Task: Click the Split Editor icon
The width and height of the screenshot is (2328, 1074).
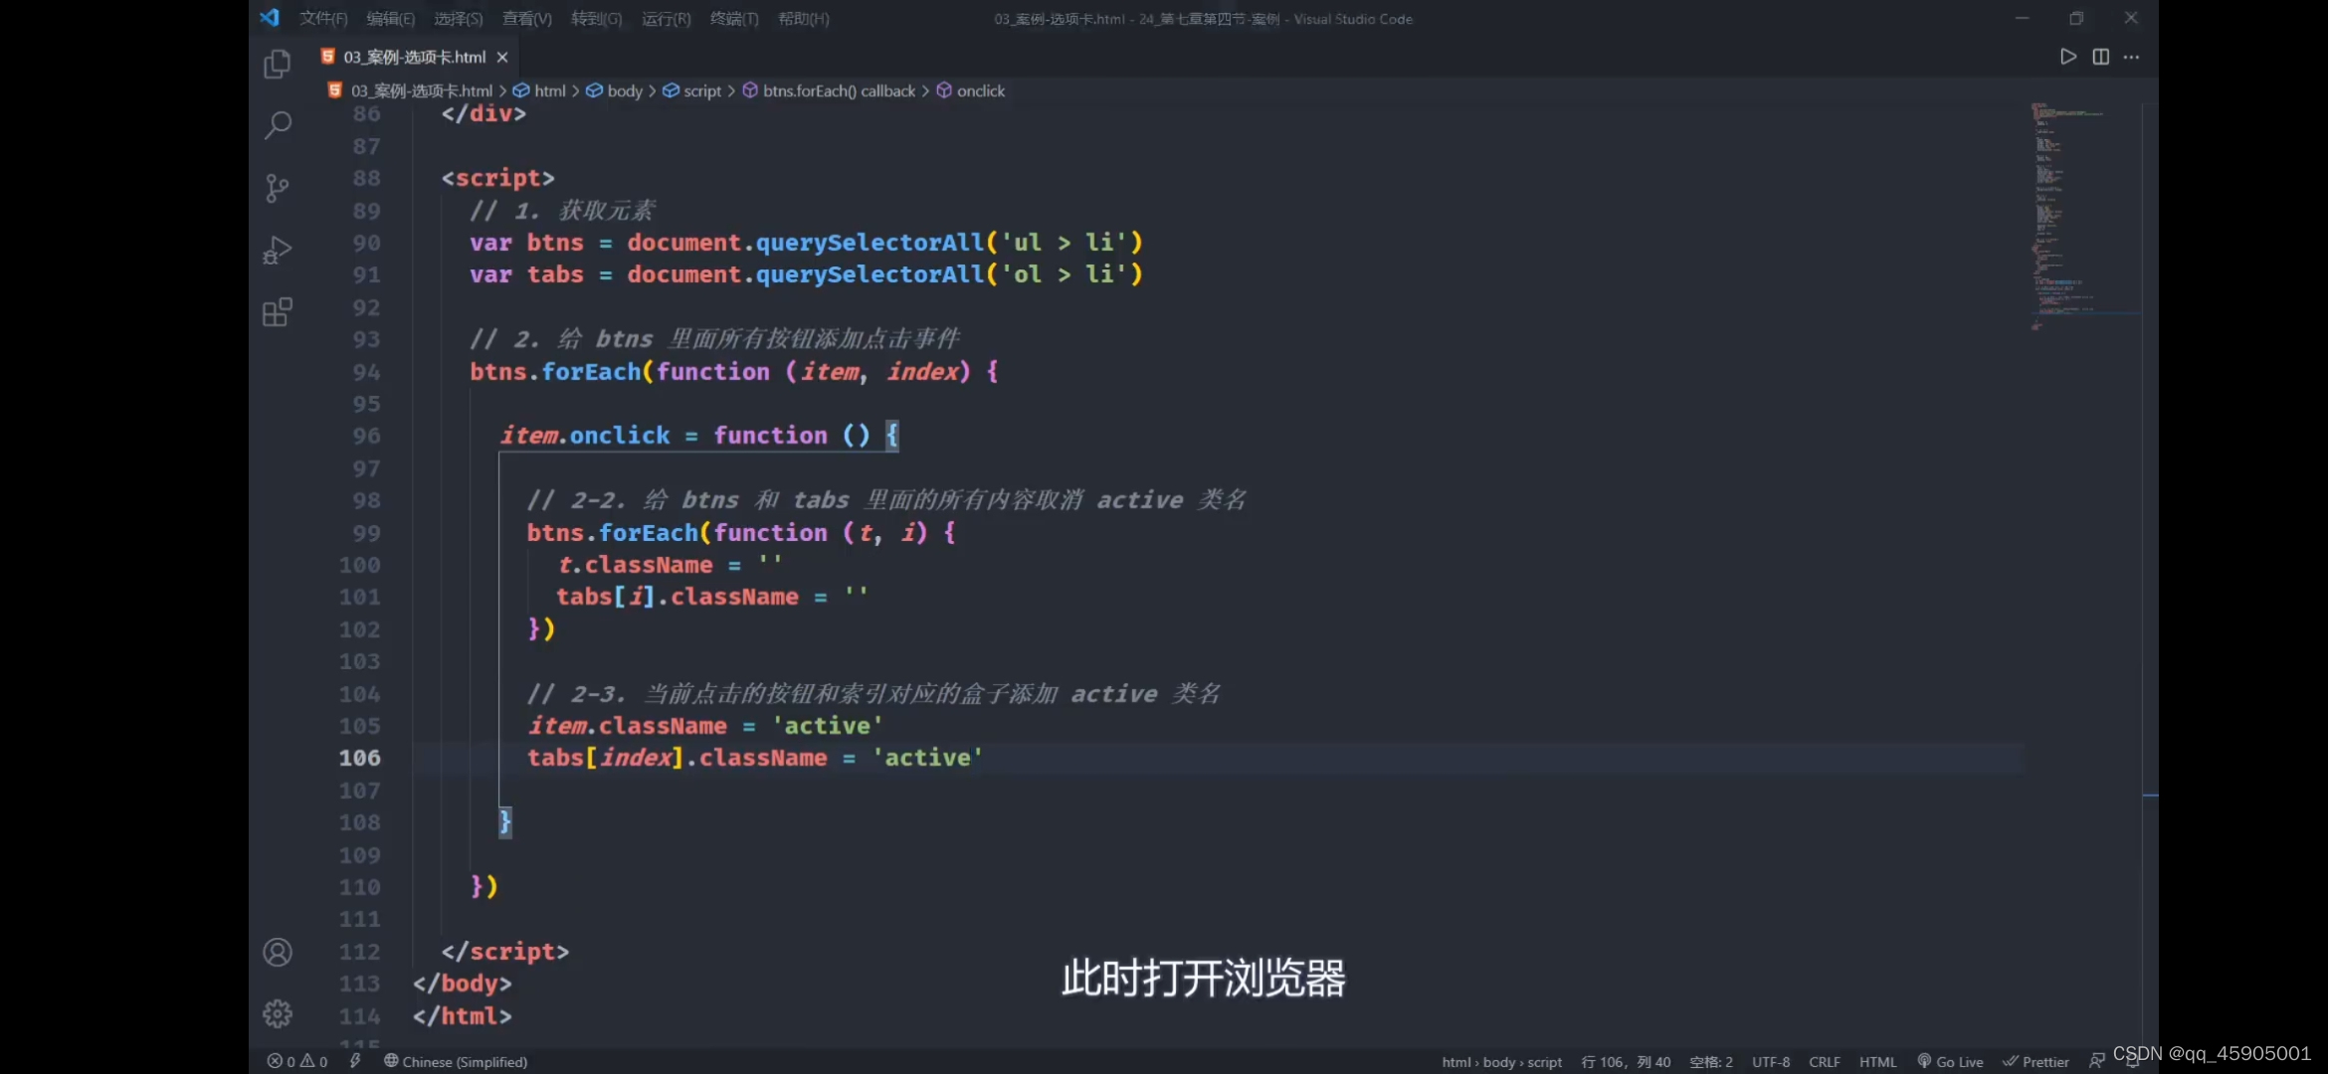Action: 2100,57
